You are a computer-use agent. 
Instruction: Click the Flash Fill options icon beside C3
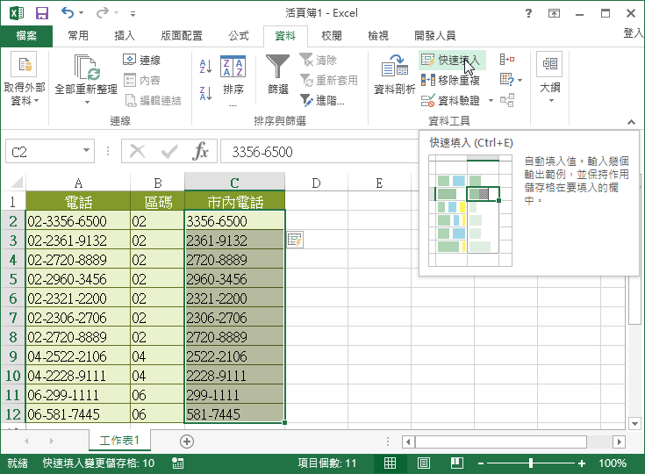tap(295, 240)
